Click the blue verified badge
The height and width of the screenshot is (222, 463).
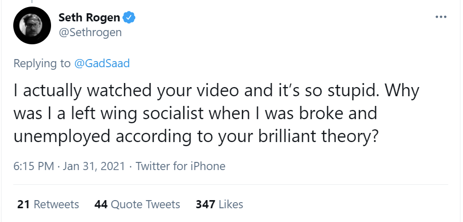[x=130, y=18]
